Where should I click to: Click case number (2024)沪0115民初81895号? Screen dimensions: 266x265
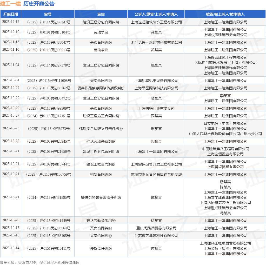click(x=48, y=197)
